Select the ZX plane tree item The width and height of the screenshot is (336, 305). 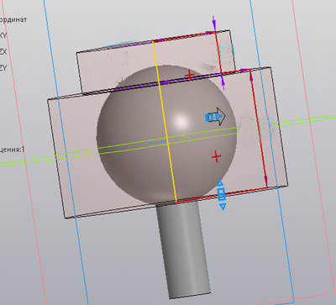[x=3, y=52]
